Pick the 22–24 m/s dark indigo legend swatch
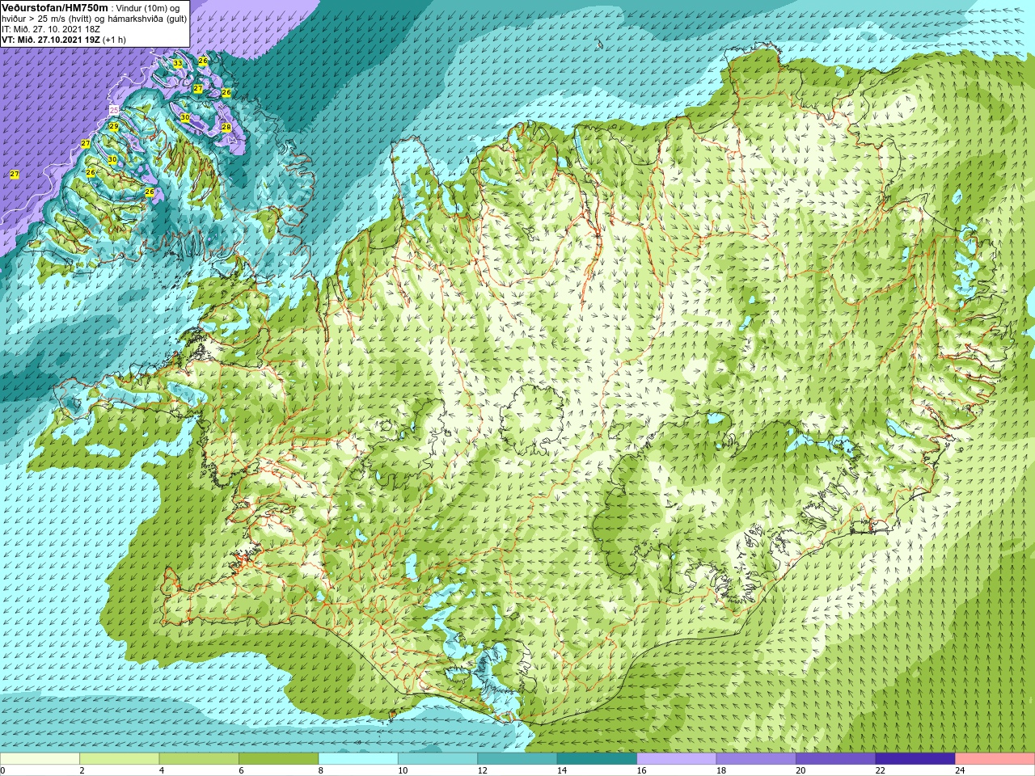 [915, 758]
